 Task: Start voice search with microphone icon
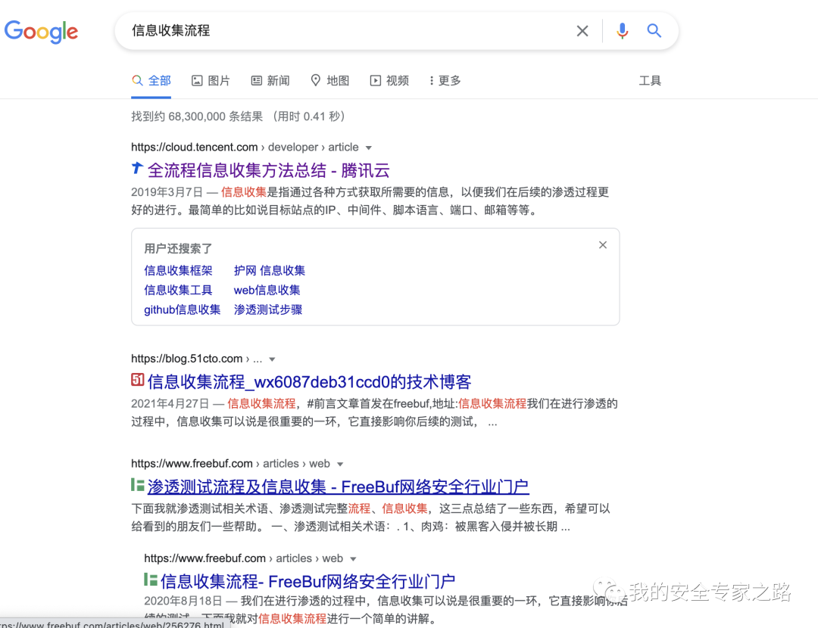click(x=622, y=31)
